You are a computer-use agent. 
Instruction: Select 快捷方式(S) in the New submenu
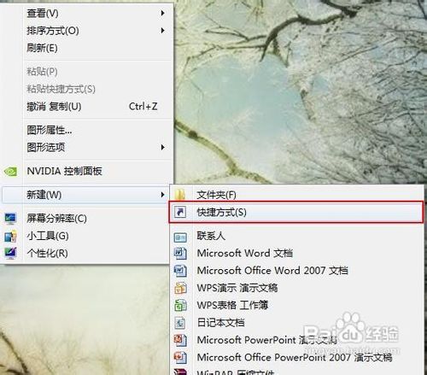pos(296,212)
